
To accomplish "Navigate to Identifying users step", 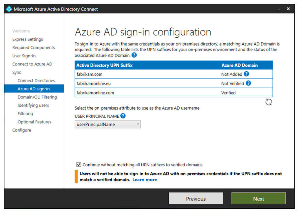I will (33, 105).
